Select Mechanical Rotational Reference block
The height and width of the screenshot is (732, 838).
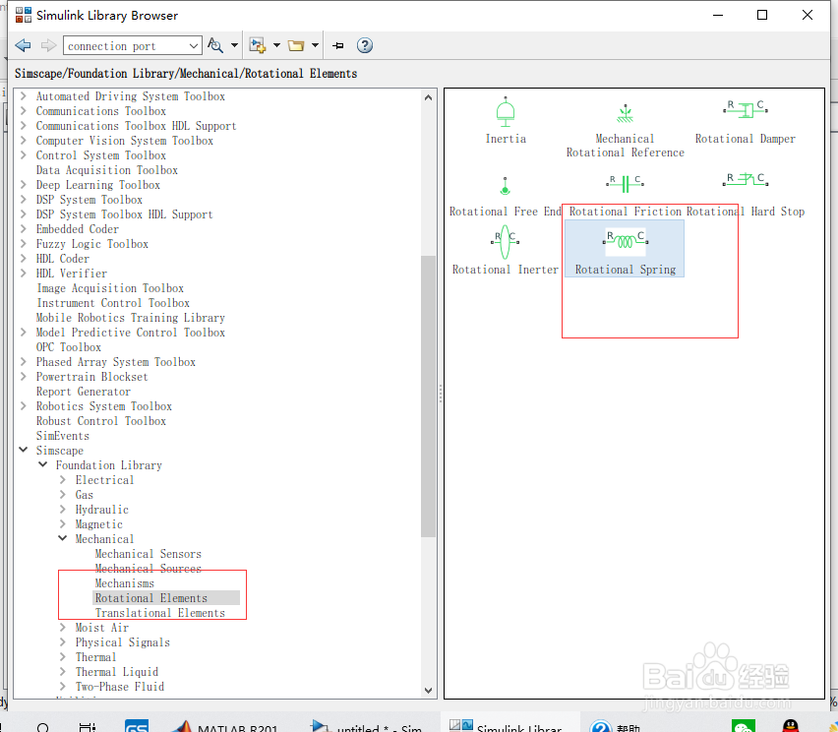(x=625, y=130)
